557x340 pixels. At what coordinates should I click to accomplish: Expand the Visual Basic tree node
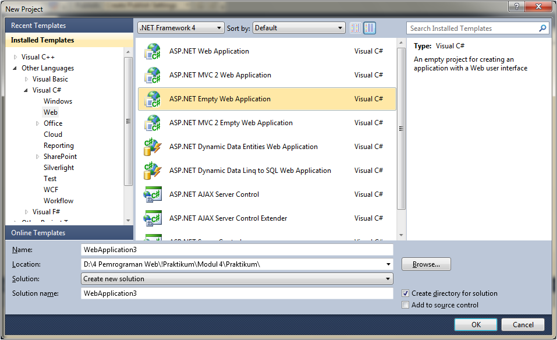[26, 79]
